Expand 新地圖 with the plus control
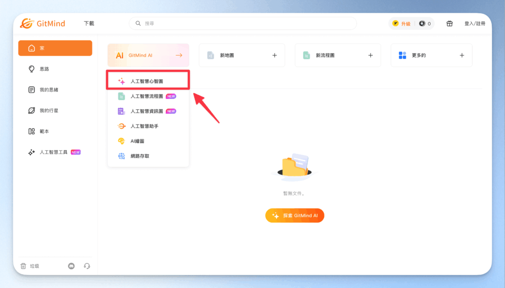This screenshot has height=288, width=505. (x=275, y=55)
